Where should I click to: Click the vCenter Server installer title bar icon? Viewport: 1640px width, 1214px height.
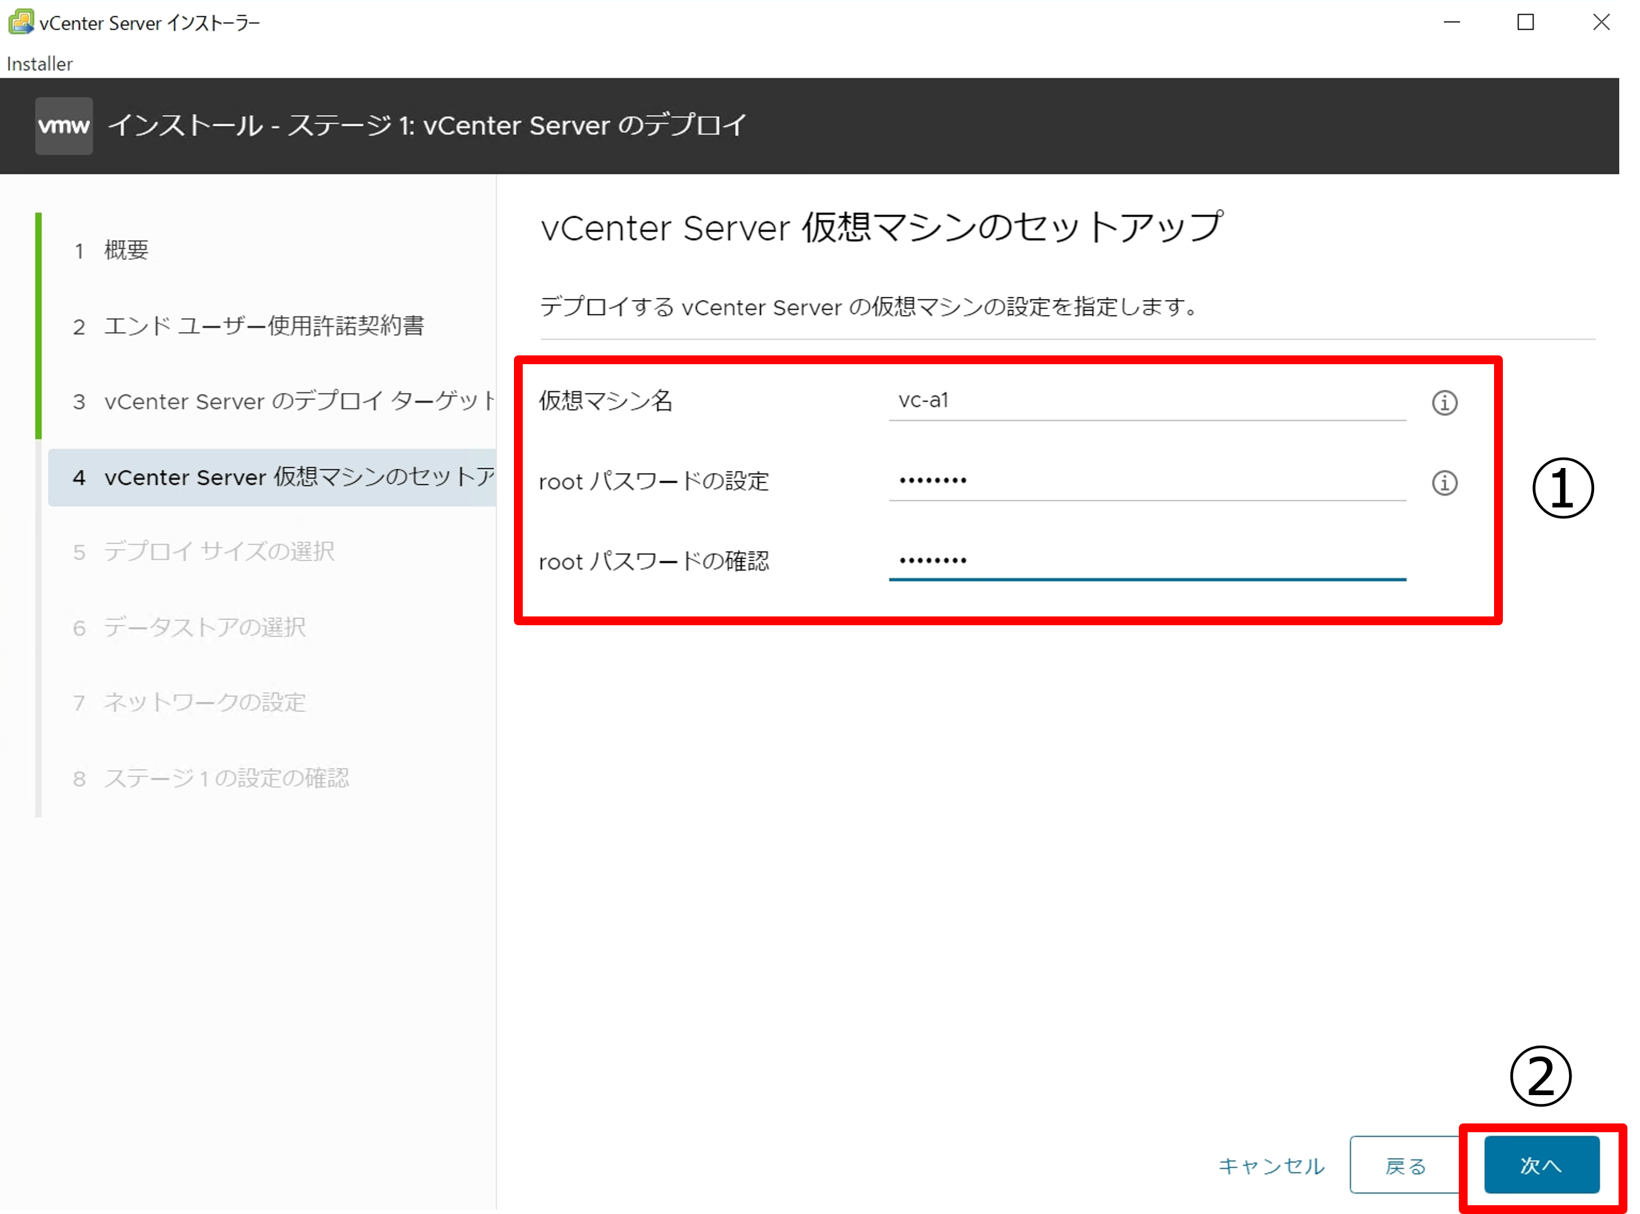[x=21, y=22]
